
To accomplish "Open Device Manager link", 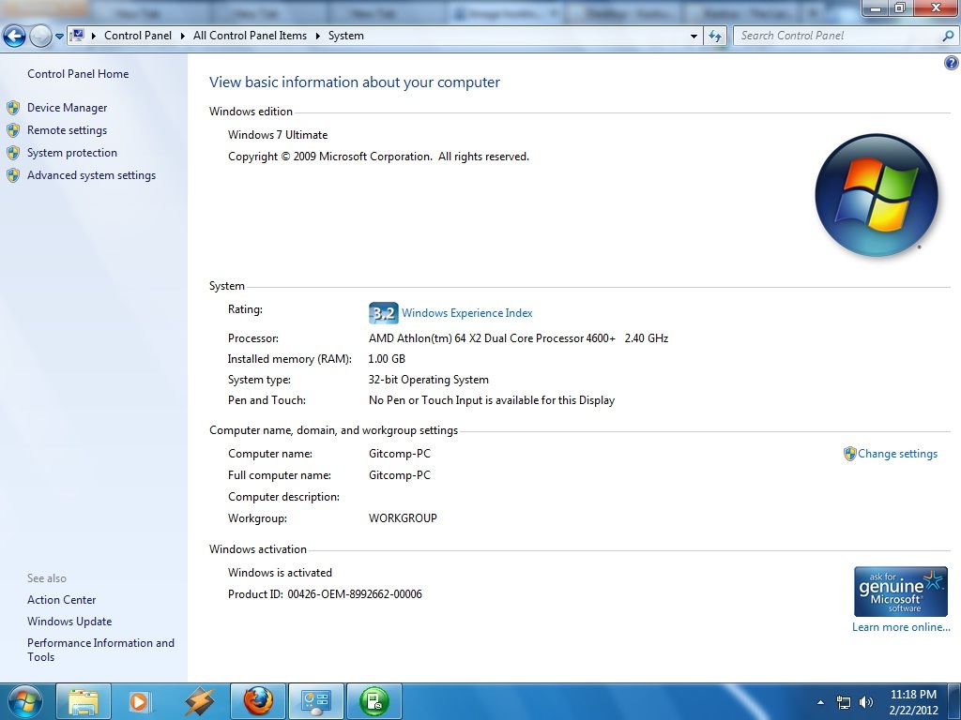I will click(x=67, y=108).
